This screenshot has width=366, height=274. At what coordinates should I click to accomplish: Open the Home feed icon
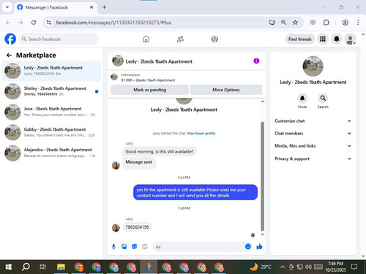pyautogui.click(x=146, y=39)
